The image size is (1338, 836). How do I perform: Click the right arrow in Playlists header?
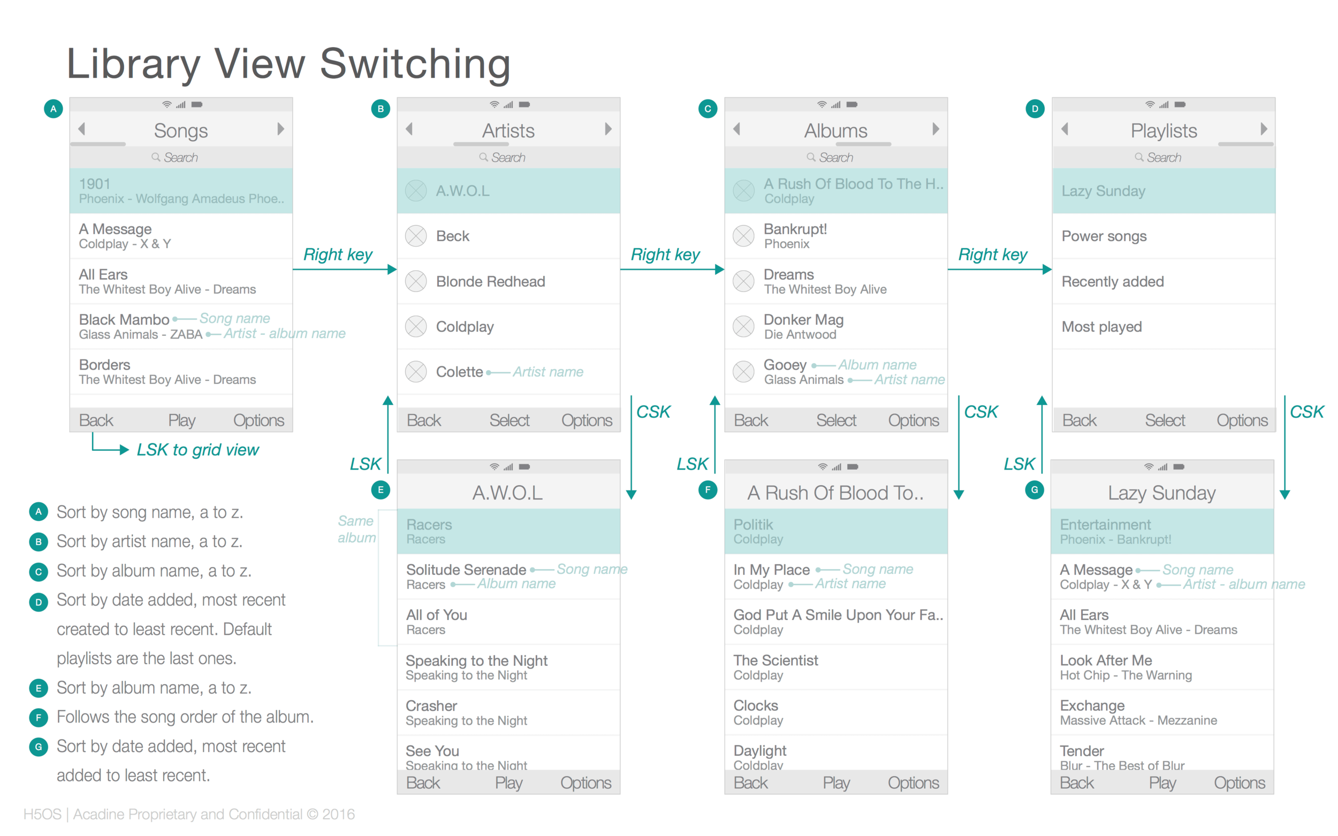pos(1263,129)
